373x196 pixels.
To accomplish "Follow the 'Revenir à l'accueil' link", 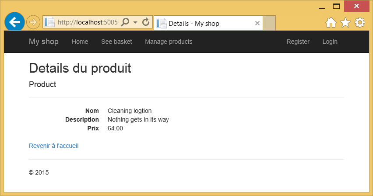I will coord(53,146).
